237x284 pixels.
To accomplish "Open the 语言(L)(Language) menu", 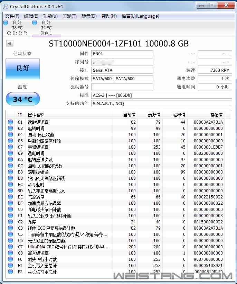I will click(140, 16).
